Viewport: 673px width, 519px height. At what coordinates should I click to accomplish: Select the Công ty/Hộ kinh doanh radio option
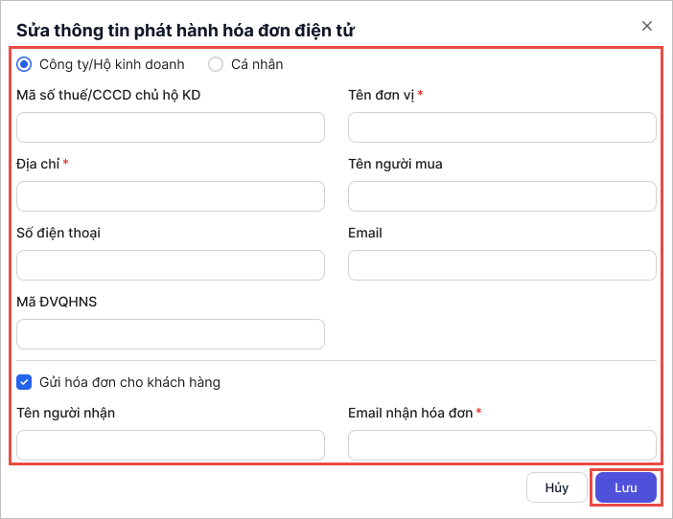tap(25, 64)
